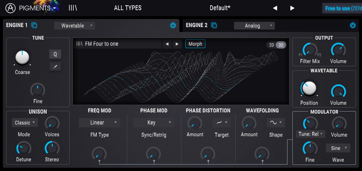Open the Wavefolding Shape dropdown
The image size is (362, 171).
276,122
